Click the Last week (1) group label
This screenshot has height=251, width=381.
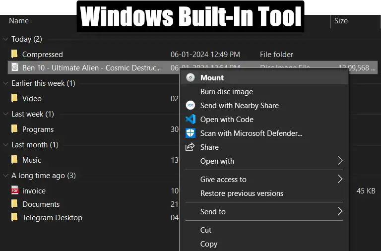[33, 114]
